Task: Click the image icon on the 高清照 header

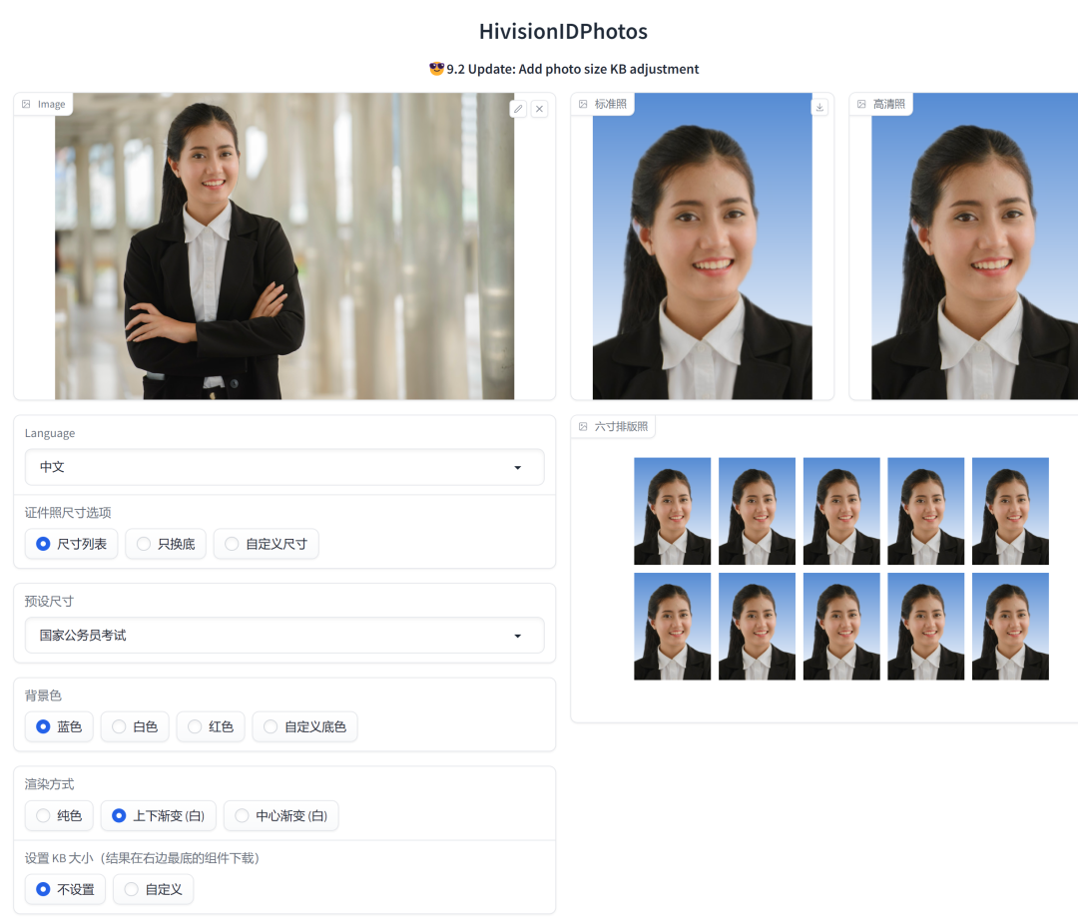Action: pos(860,103)
